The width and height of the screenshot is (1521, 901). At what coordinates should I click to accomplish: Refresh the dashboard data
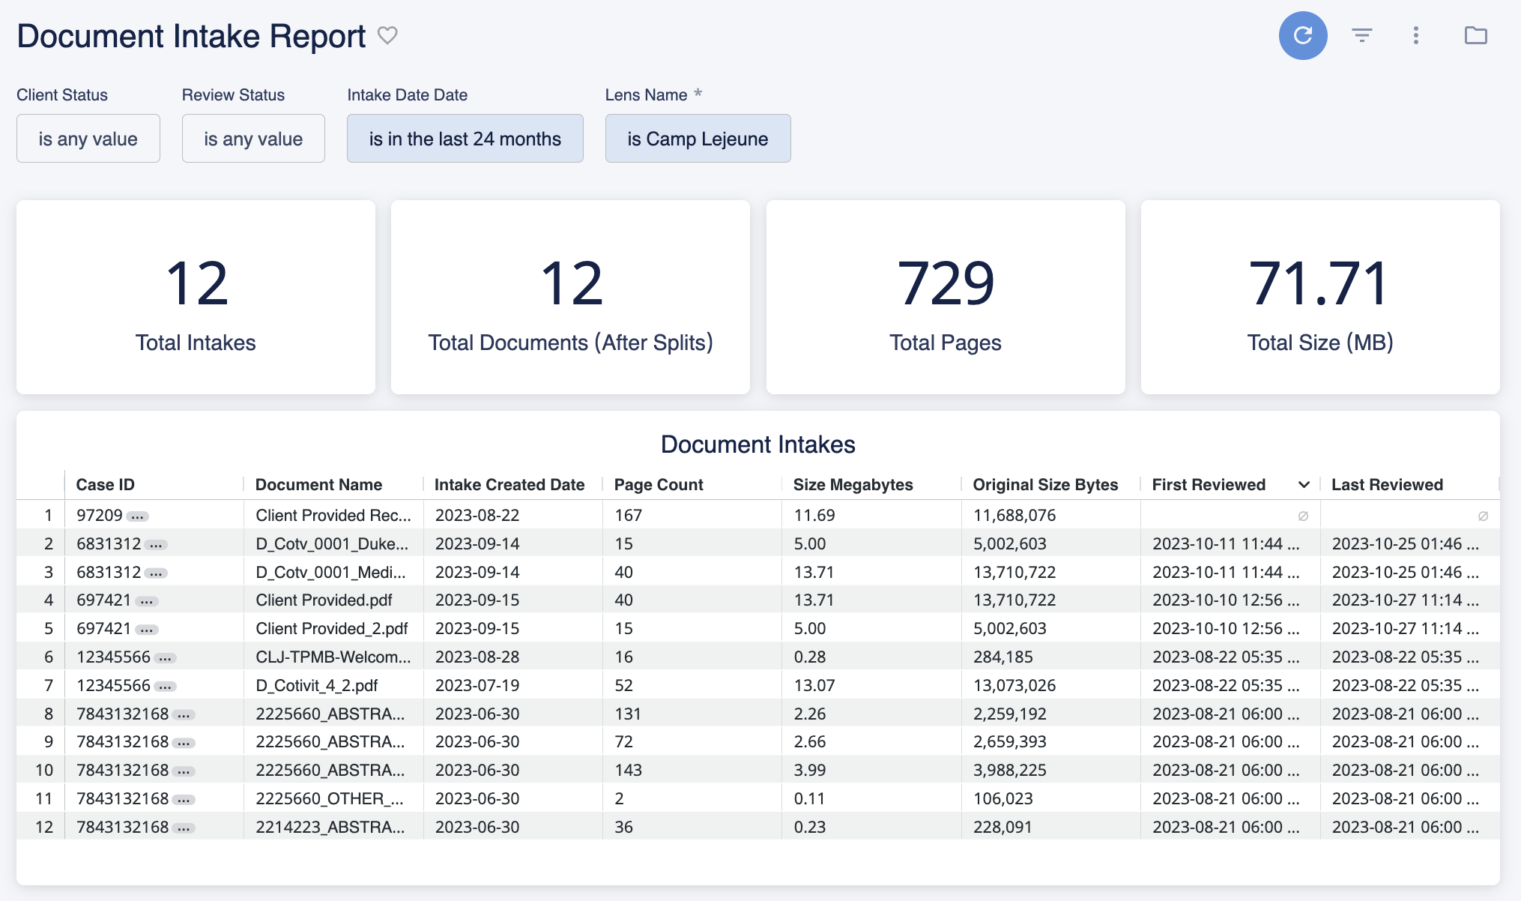pos(1303,35)
